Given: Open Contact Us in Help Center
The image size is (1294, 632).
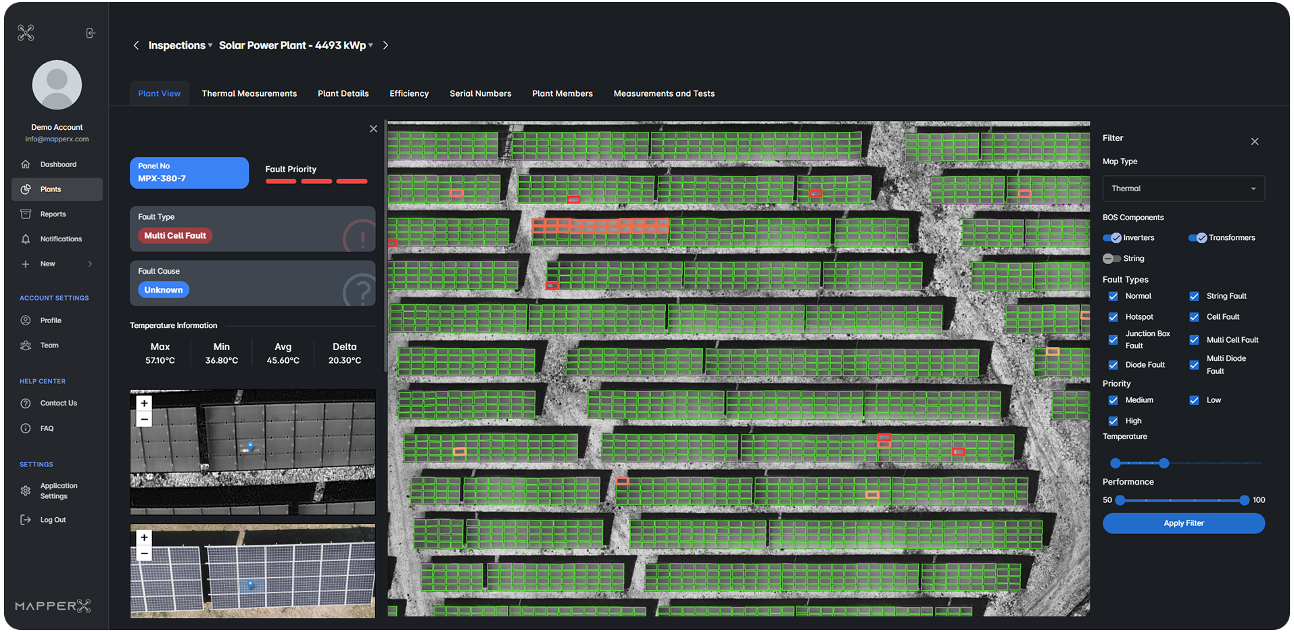Looking at the screenshot, I should pos(57,403).
